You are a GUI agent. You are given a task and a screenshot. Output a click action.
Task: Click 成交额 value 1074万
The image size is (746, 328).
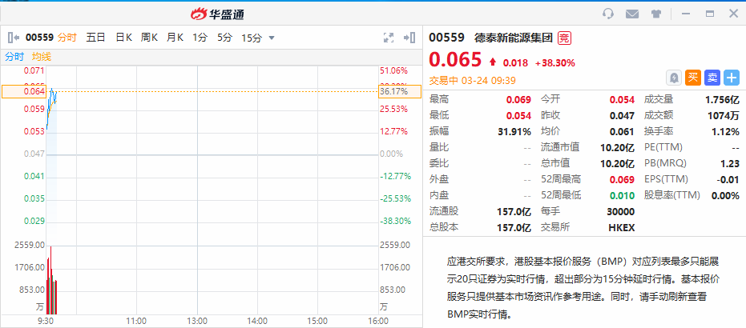pyautogui.click(x=723, y=115)
